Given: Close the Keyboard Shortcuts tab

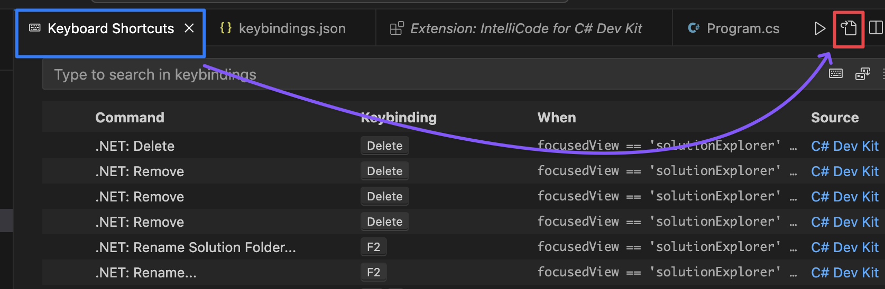Looking at the screenshot, I should [189, 28].
